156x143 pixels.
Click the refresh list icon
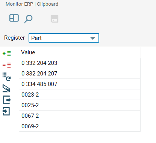click(x=7, y=77)
